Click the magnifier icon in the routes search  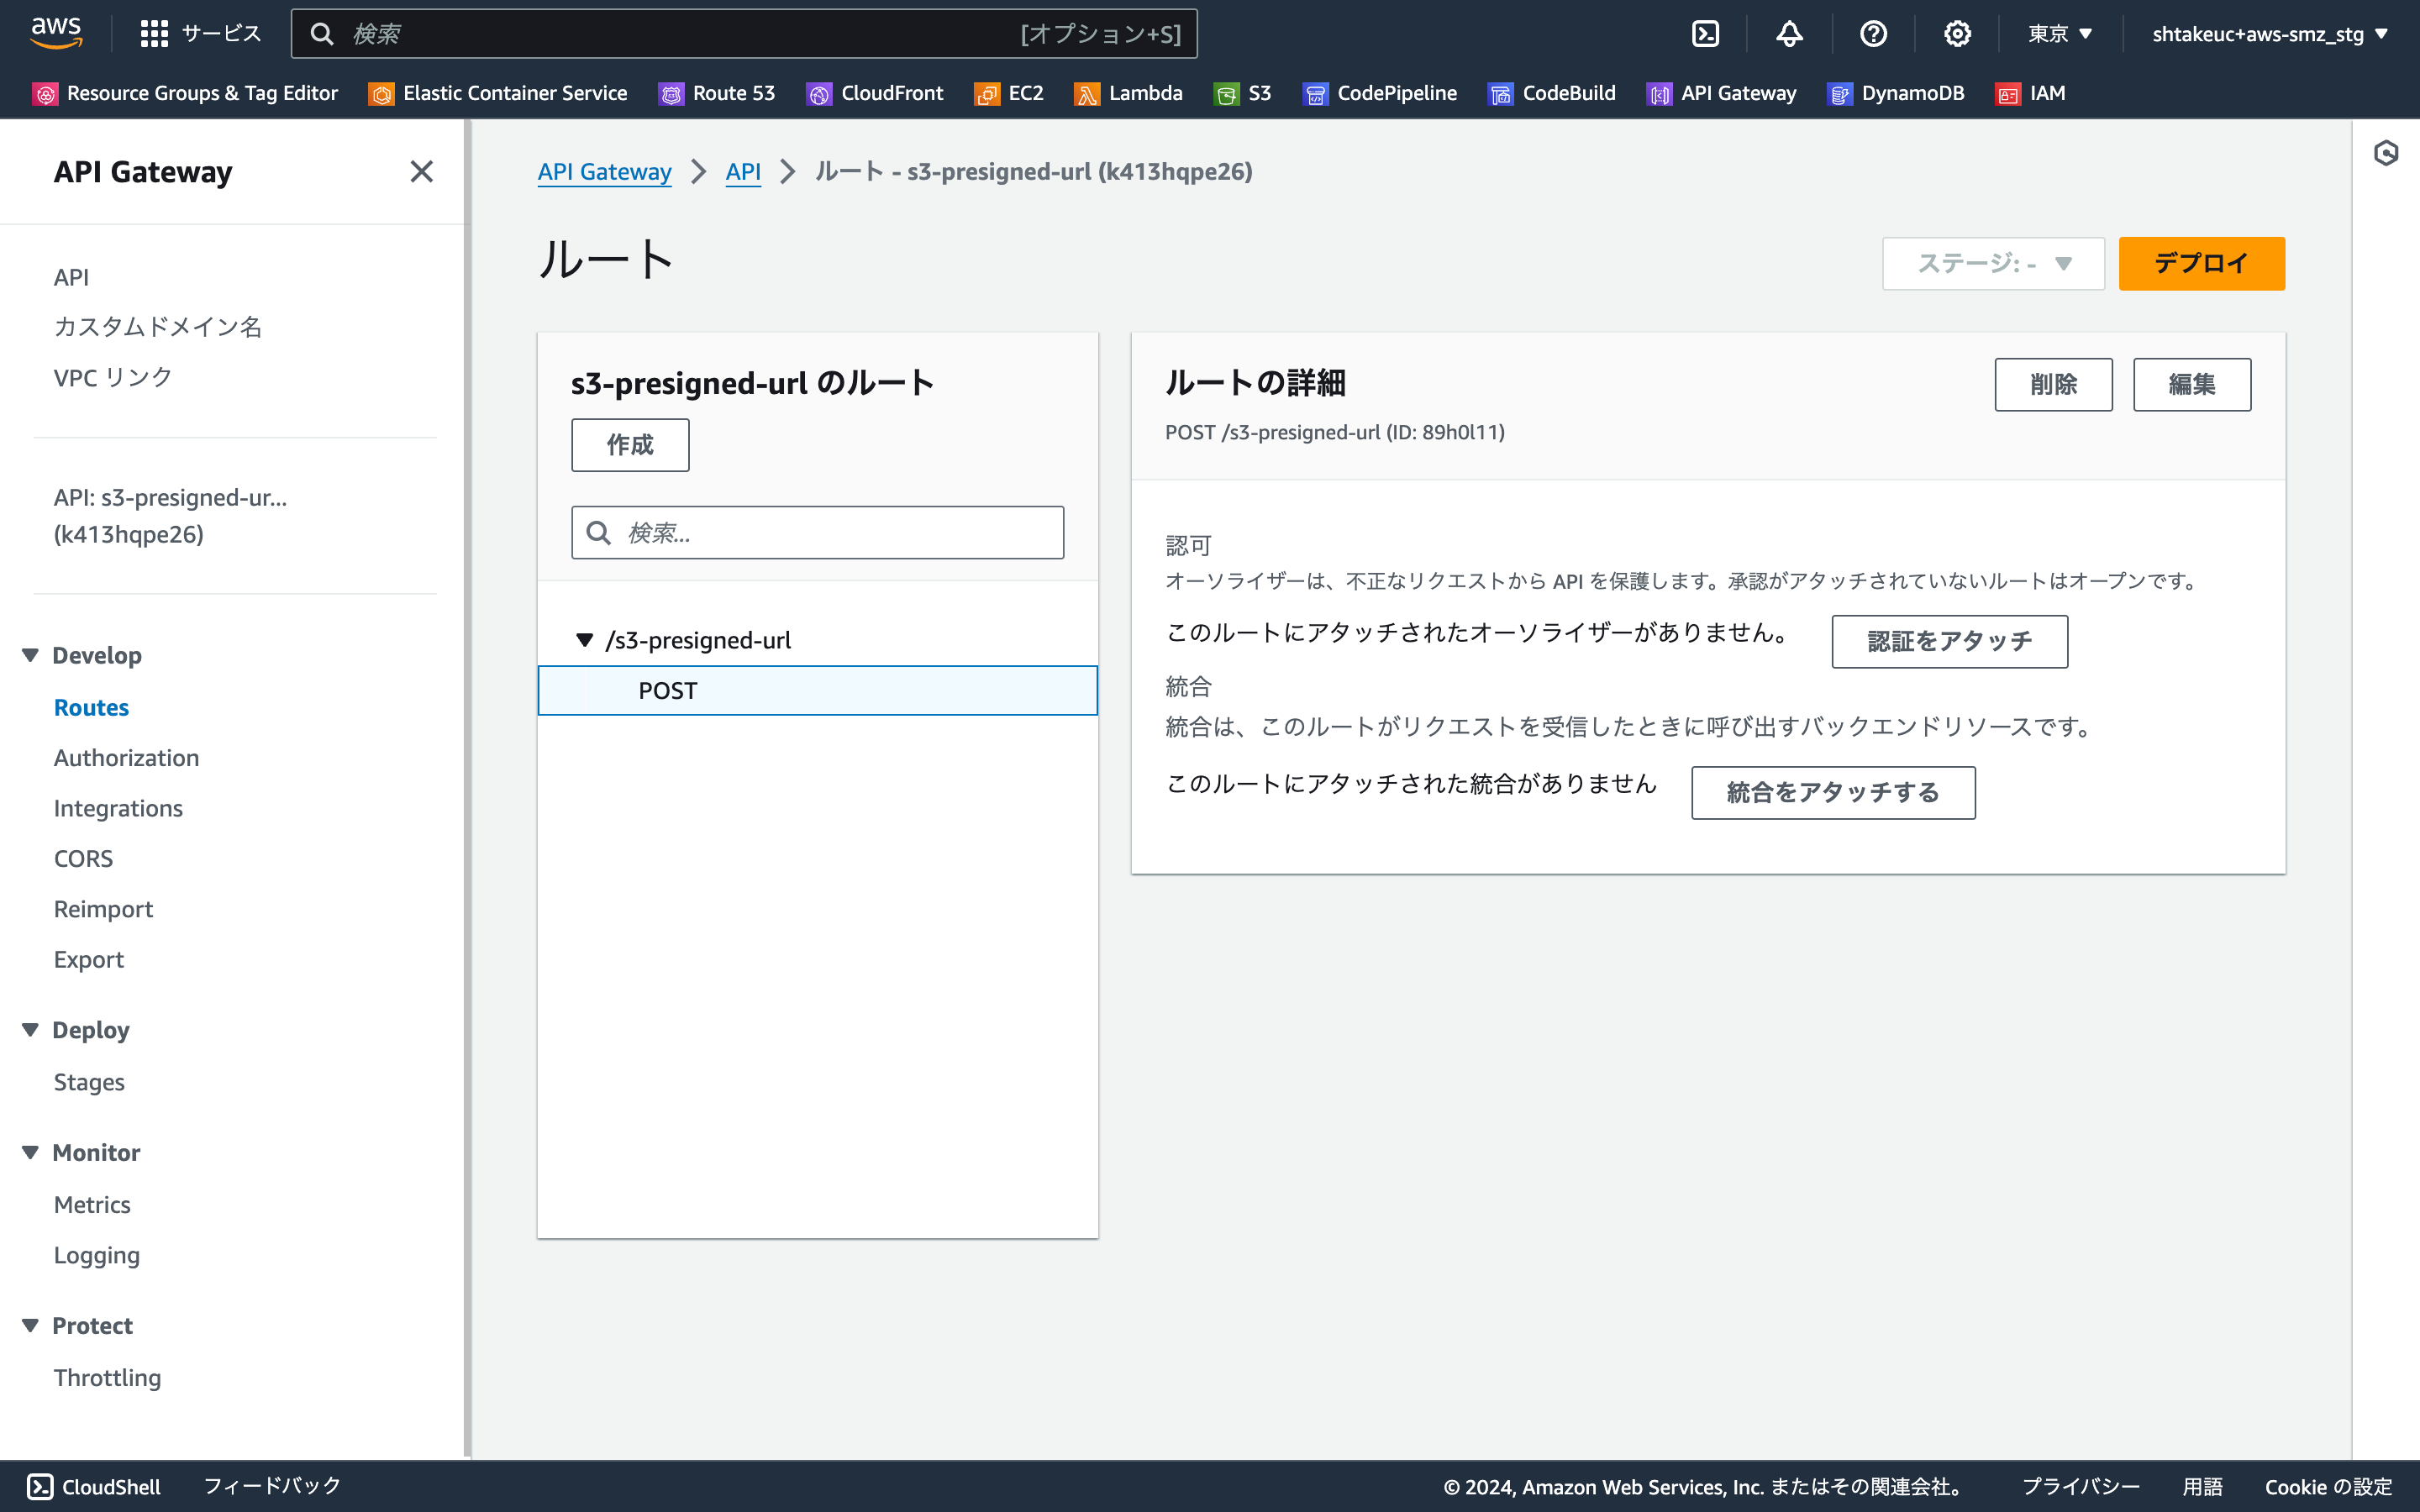598,532
